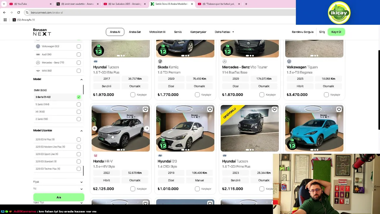Image resolution: width=380 pixels, height=214 pixels.
Task: Click the 12 taksit badge on Hyundai i20
Action: (x=163, y=145)
